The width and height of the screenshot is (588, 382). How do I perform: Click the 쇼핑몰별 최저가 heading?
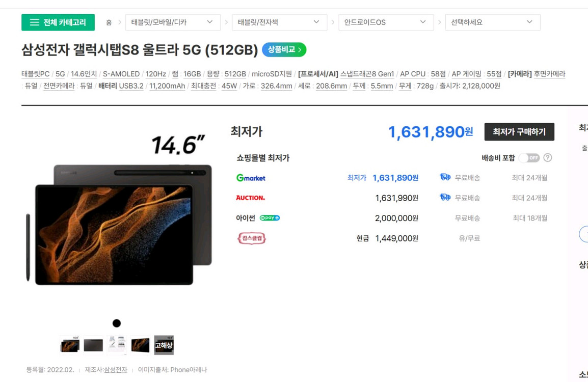point(263,158)
